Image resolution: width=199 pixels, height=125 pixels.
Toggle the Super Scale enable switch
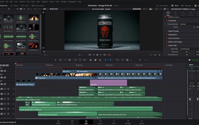click(166, 45)
